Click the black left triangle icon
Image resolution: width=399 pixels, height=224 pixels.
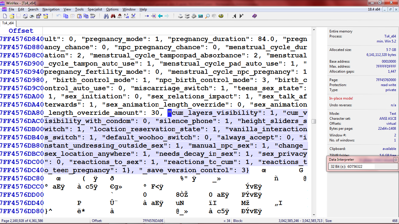234,16
